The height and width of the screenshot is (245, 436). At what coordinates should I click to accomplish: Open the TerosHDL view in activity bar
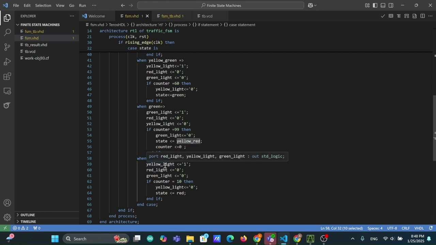click(x=7, y=106)
